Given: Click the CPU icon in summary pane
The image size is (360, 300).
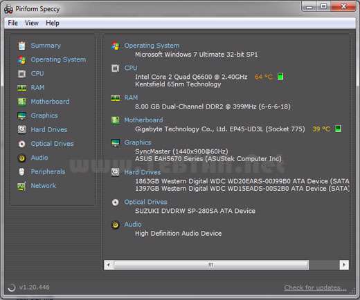Looking at the screenshot, I should point(116,68).
